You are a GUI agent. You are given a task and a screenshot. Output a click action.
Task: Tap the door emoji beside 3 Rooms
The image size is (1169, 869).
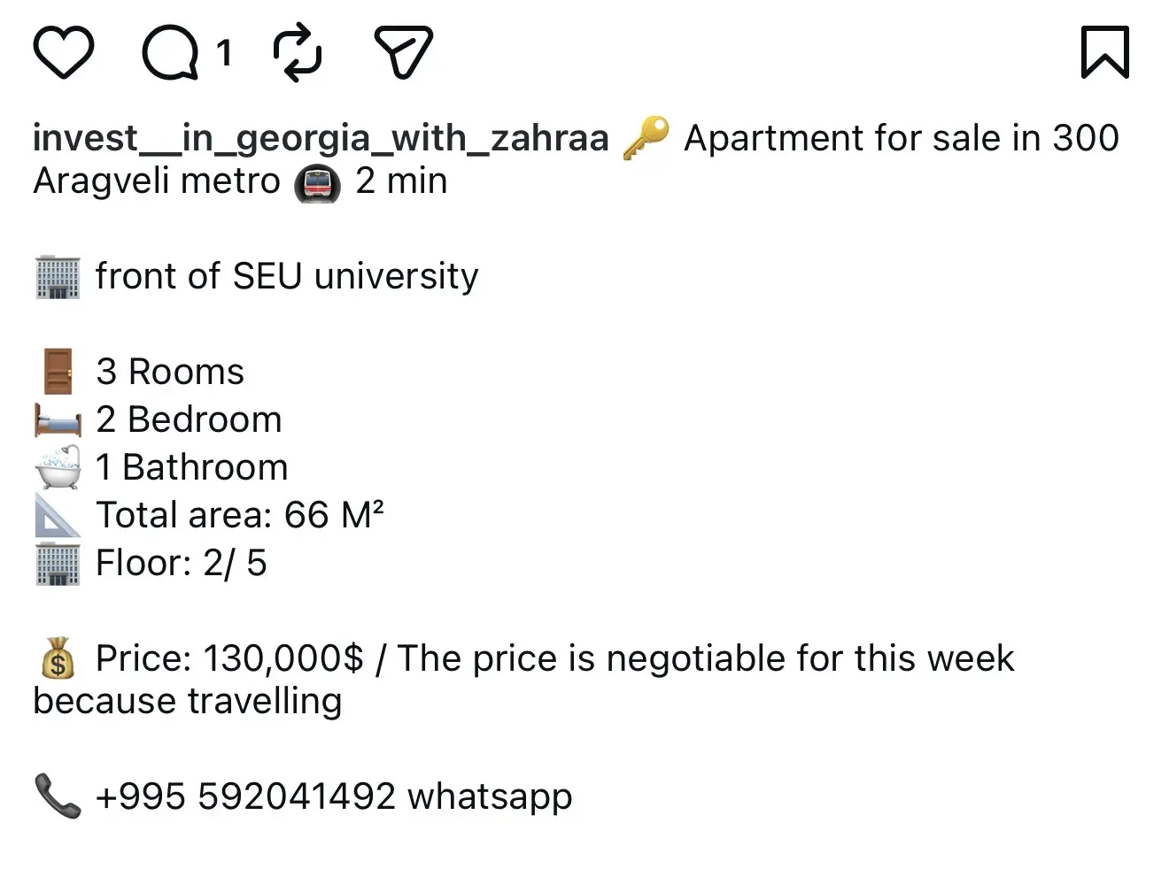pos(58,372)
